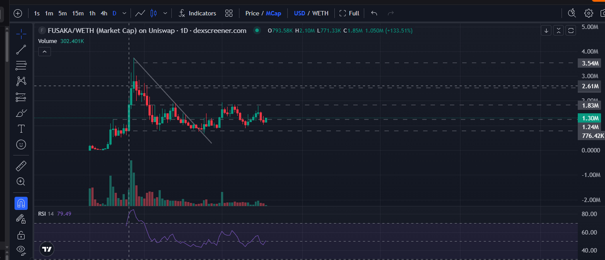Click the Full screen button
605x260 pixels.
point(349,13)
